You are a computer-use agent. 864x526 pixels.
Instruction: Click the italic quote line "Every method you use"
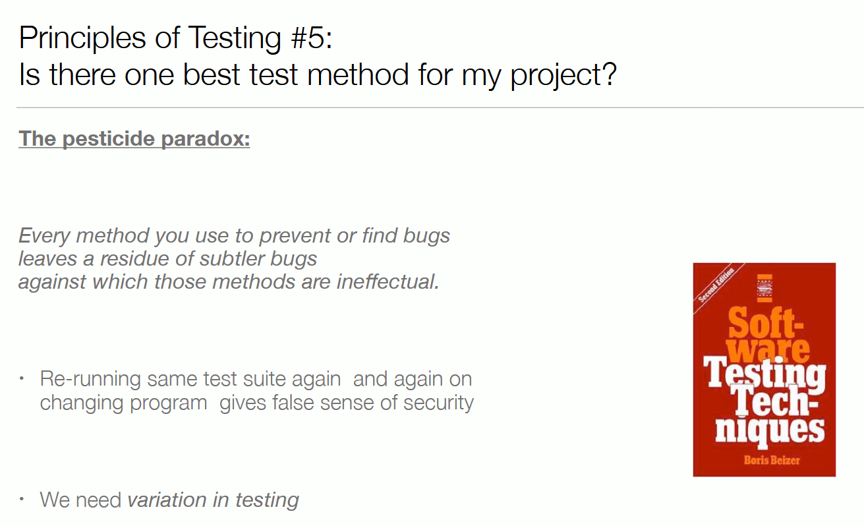click(235, 235)
